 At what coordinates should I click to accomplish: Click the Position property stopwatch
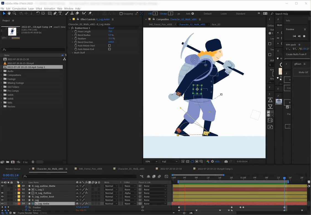[26, 207]
